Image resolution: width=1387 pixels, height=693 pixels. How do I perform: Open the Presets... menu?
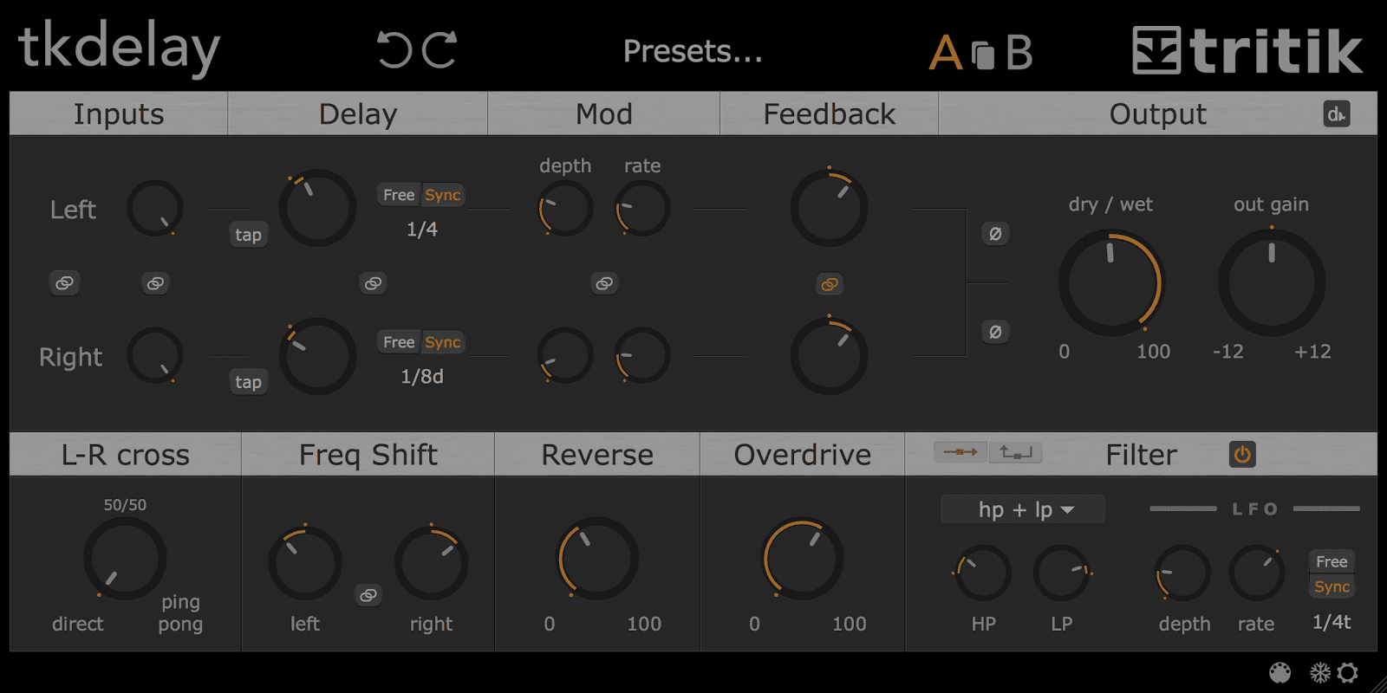pyautogui.click(x=693, y=51)
